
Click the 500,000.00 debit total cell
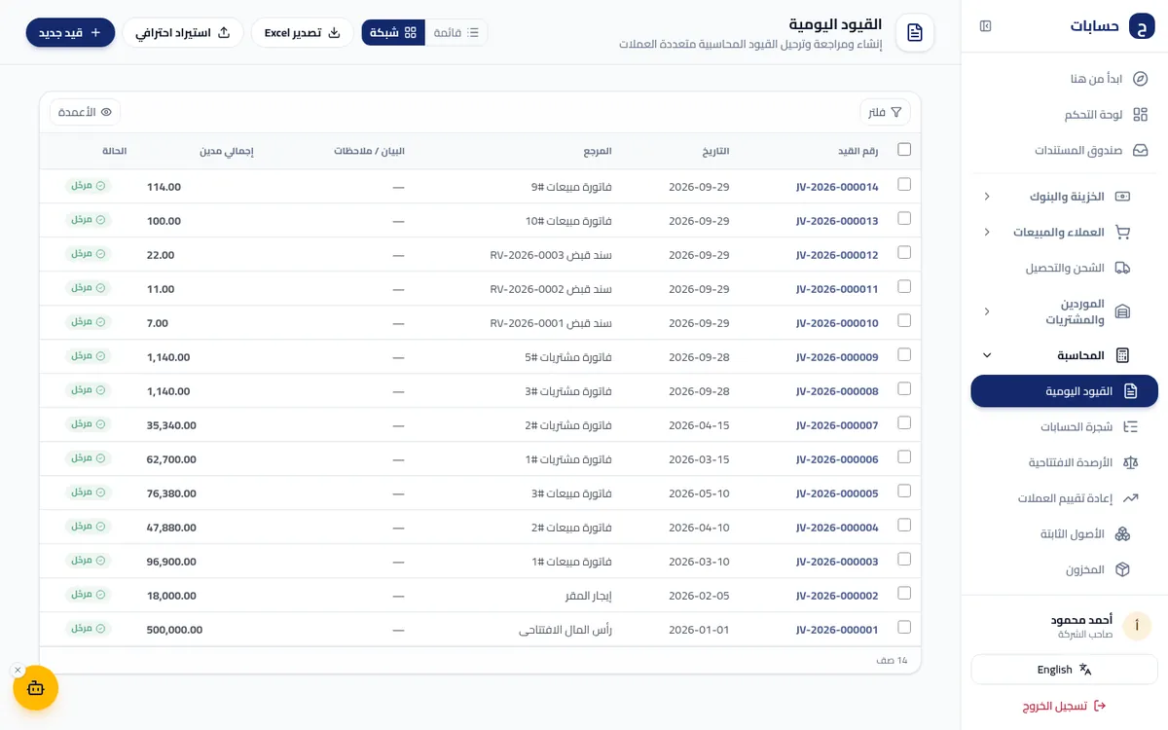click(x=175, y=630)
